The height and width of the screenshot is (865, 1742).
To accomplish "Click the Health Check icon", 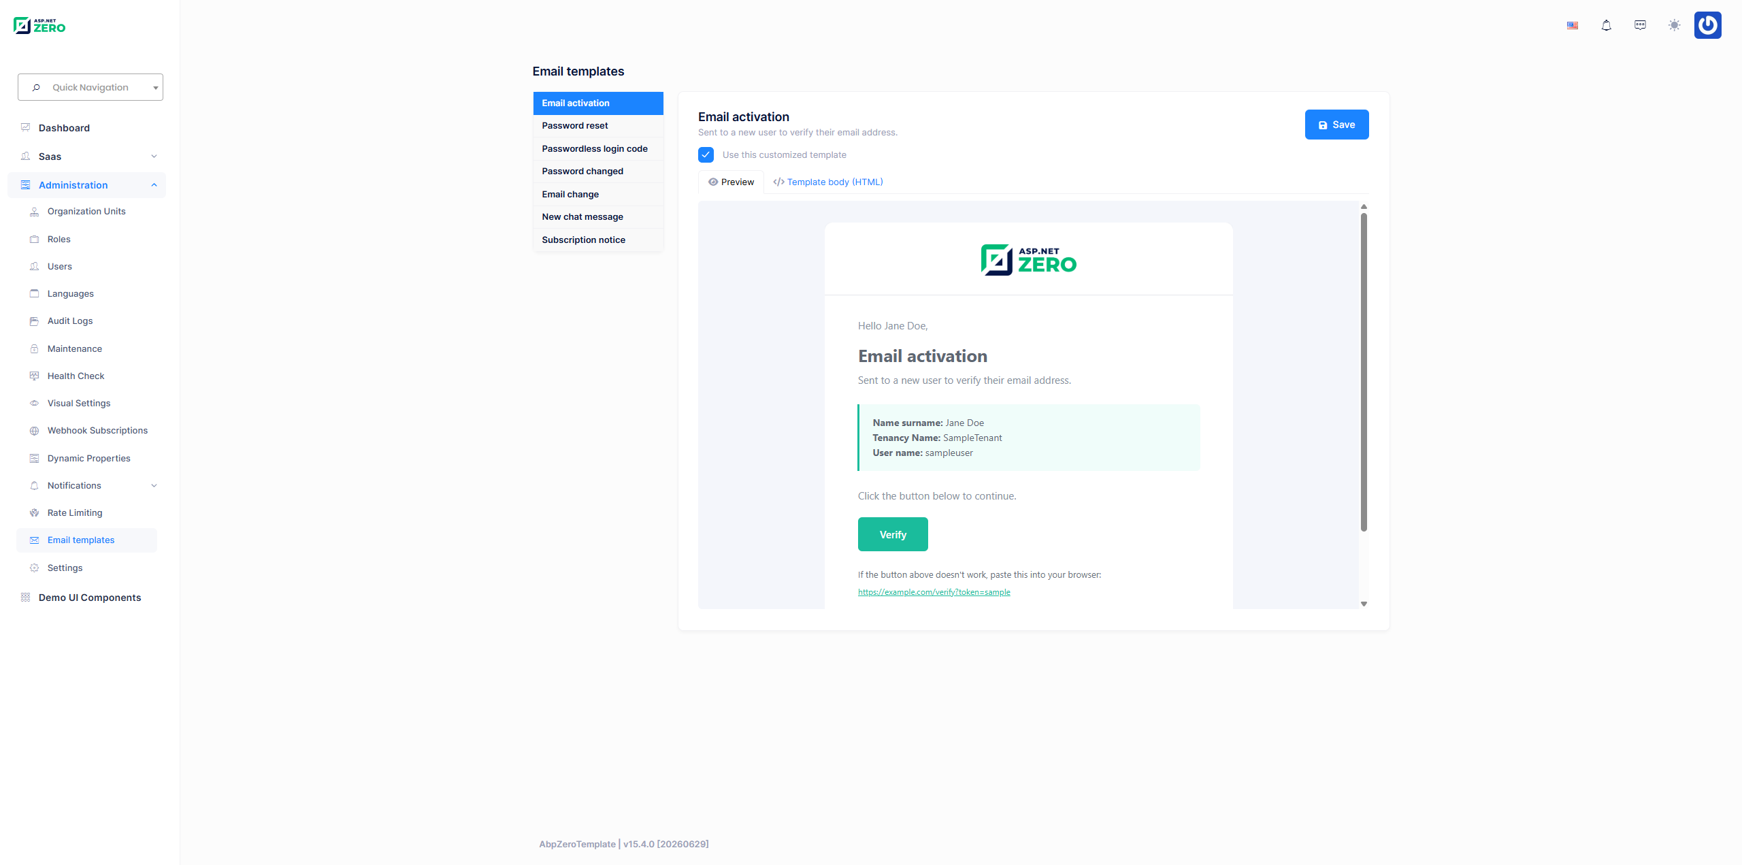I will [35, 376].
